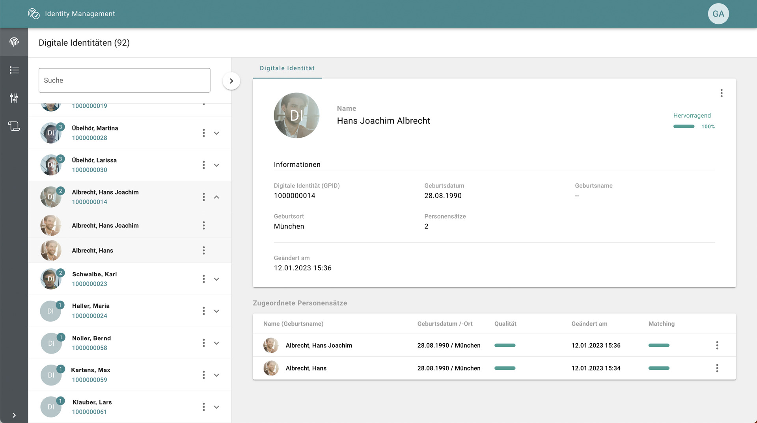Sort by Qualität column header

(505, 324)
